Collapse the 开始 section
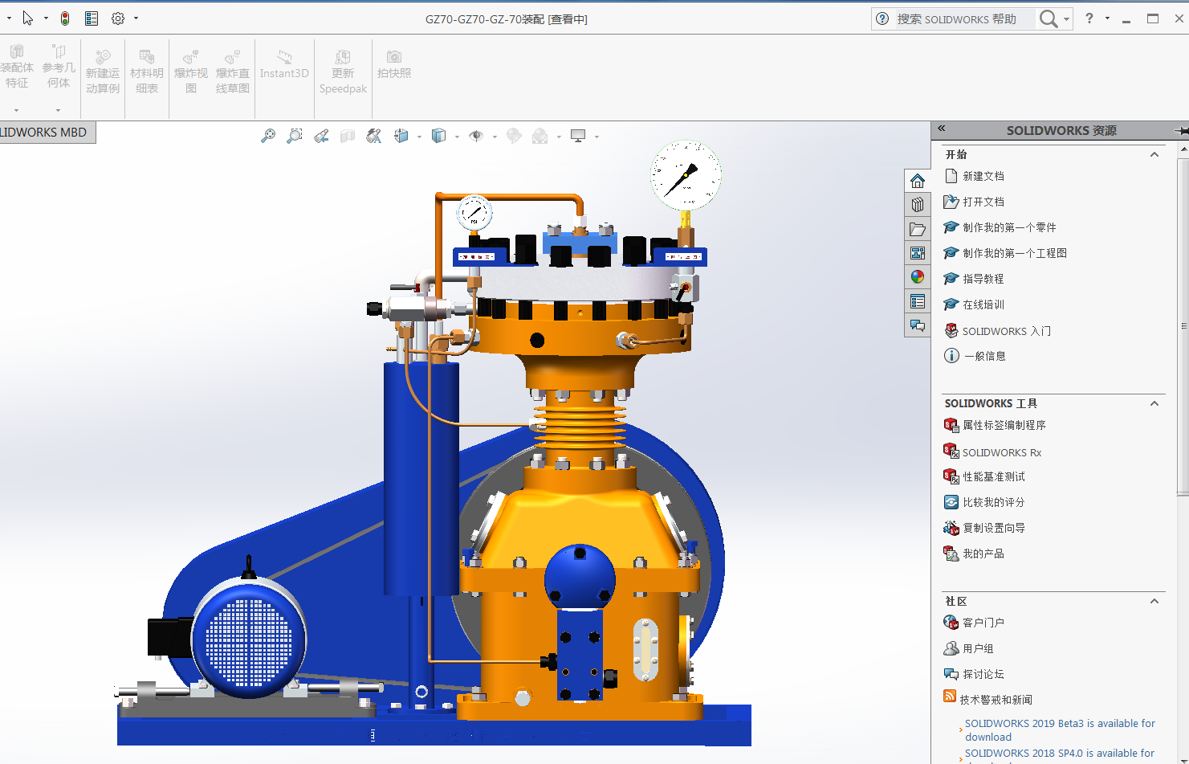Image resolution: width=1189 pixels, height=764 pixels. pos(1154,154)
